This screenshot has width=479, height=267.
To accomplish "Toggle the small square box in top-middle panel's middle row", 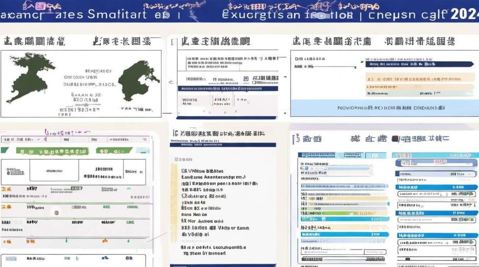I will pyautogui.click(x=246, y=78).
